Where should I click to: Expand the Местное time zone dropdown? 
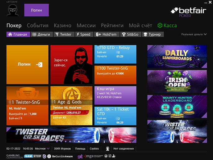(x=42, y=149)
